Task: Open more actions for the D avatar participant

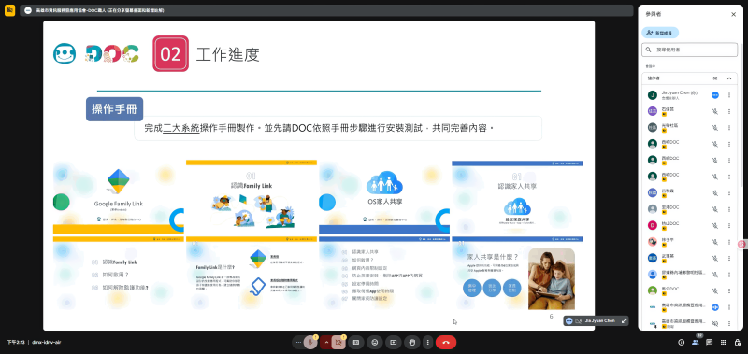Action: [x=729, y=225]
